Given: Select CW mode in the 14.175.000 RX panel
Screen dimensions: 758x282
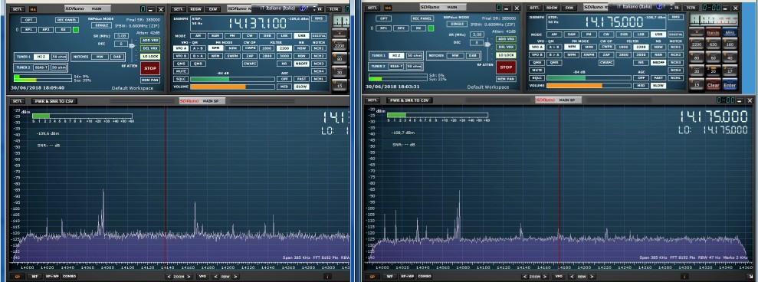Looking at the screenshot, I should tap(606, 34).
